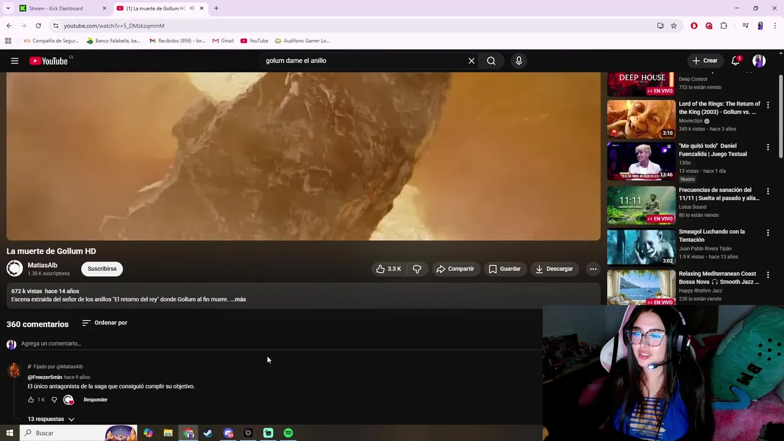The height and width of the screenshot is (441, 784).
Task: Reply to the pinned comment with Responder
Action: [x=96, y=400]
